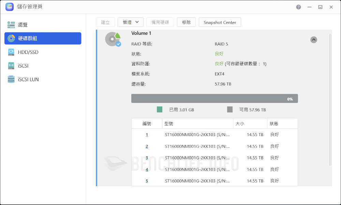Click the 硬碟群組 volume icon in sidebar
341x205 pixels.
pos(11,38)
